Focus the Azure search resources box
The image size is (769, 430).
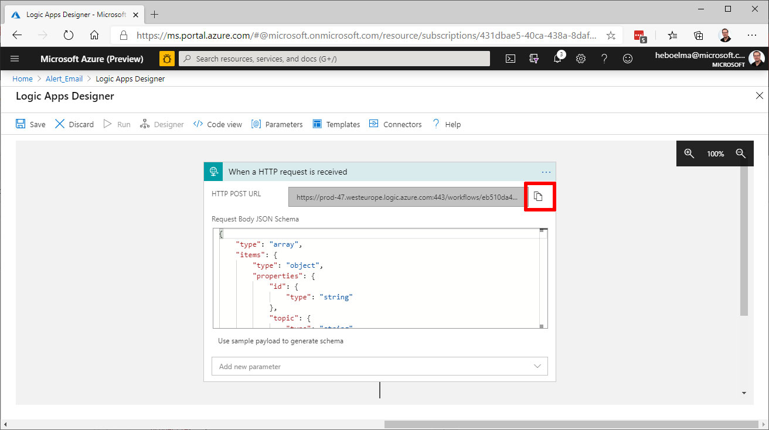[x=334, y=59]
